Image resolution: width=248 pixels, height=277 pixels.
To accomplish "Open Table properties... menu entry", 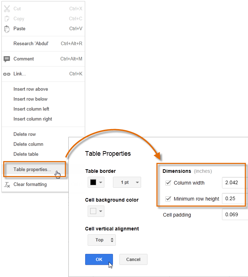I will click(35, 169).
